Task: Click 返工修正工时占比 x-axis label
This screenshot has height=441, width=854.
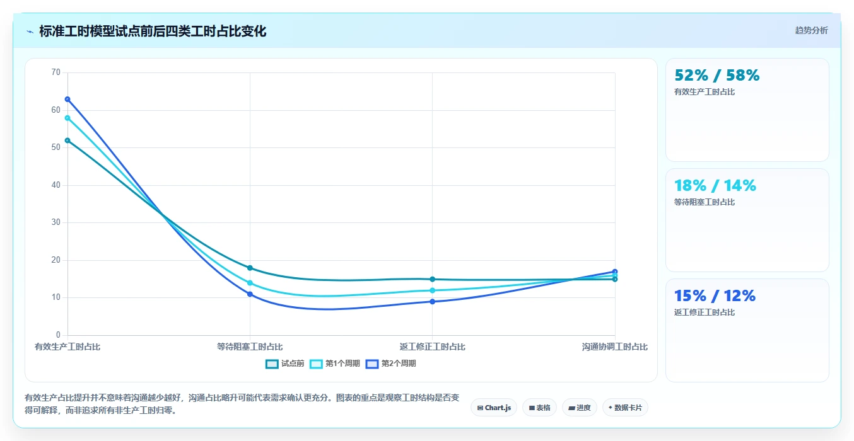Action: point(432,346)
